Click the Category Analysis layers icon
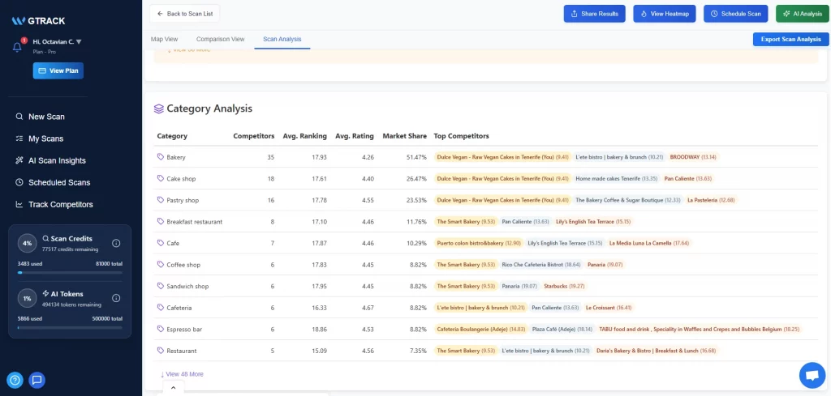The image size is (831, 396). pyautogui.click(x=158, y=109)
